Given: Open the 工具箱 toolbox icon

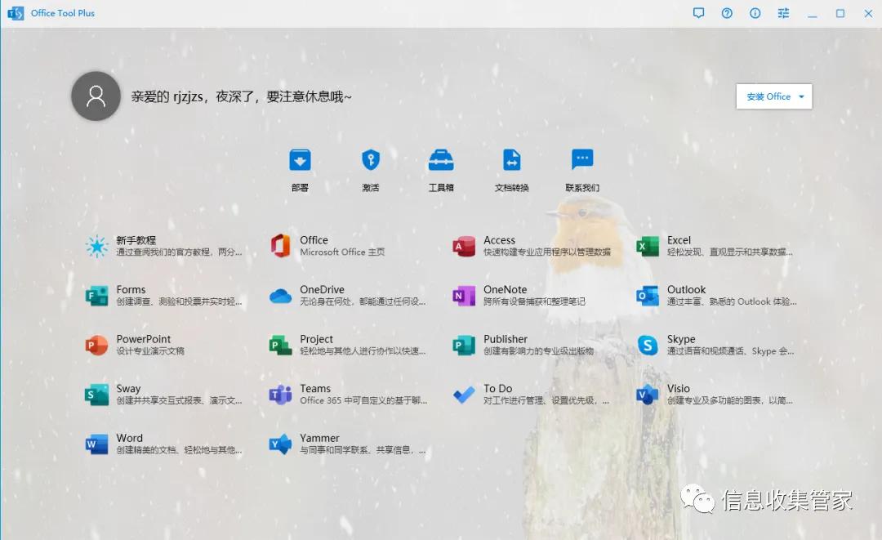Looking at the screenshot, I should coord(441,160).
